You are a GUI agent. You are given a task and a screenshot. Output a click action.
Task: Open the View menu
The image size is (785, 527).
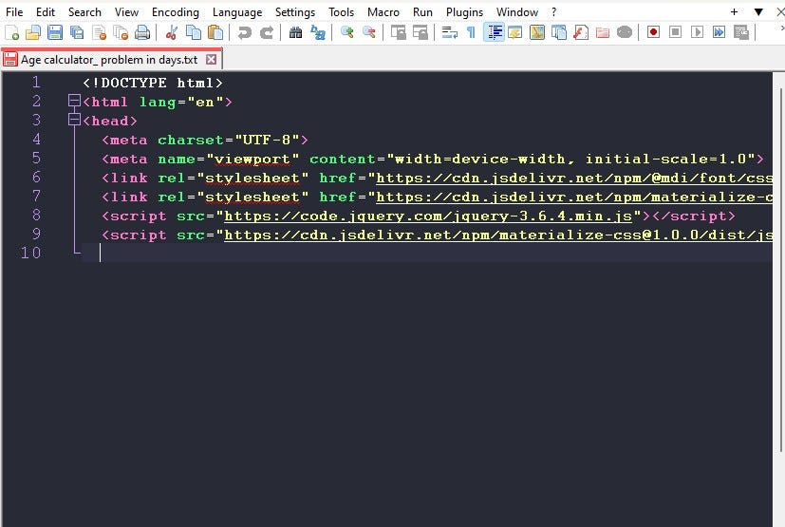coord(126,12)
